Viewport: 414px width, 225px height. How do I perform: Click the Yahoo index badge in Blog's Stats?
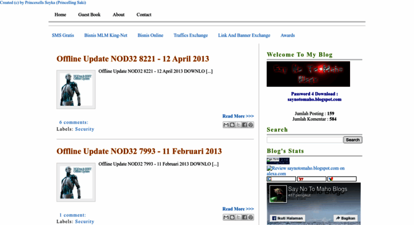click(312, 179)
